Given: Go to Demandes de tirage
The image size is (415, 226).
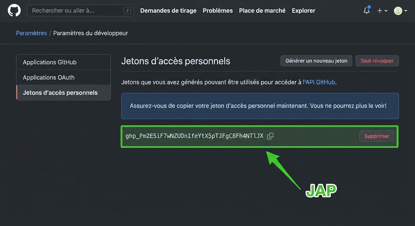Looking at the screenshot, I should (x=168, y=11).
